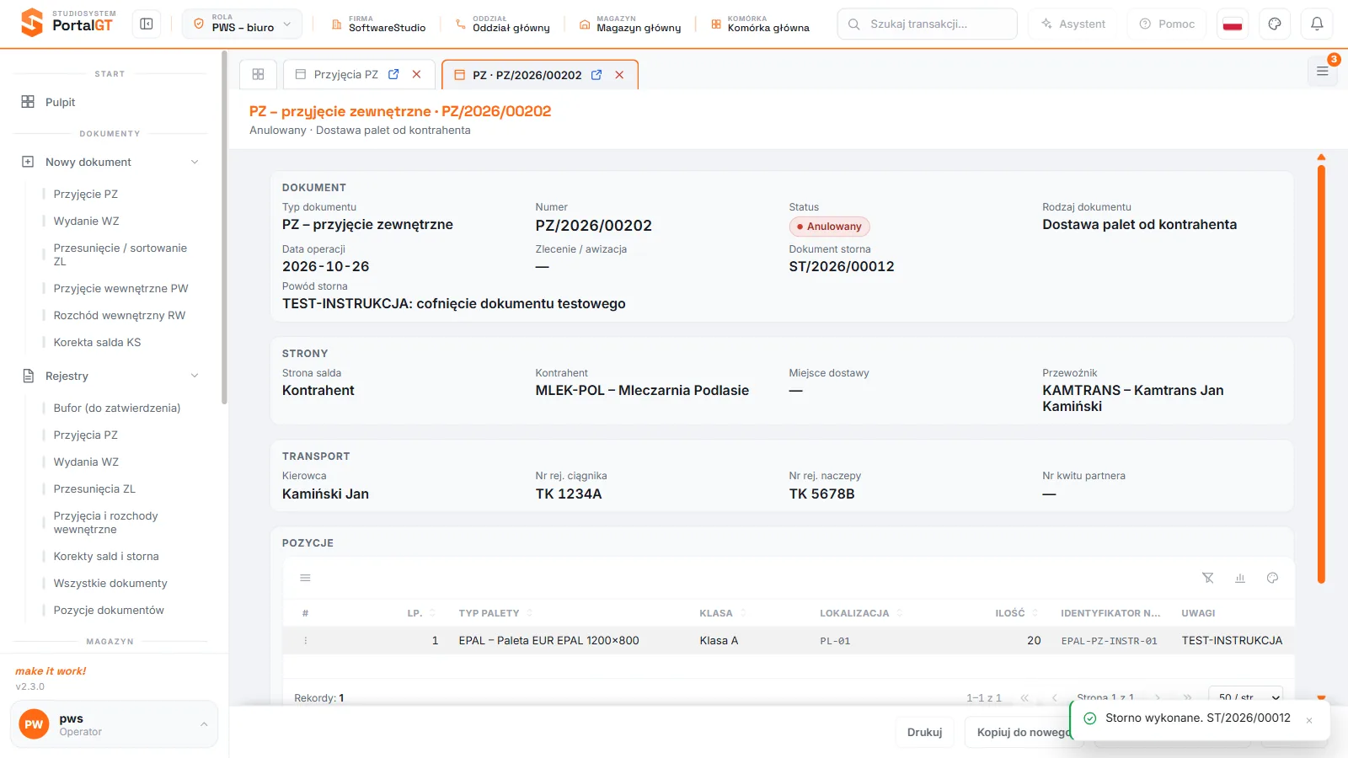This screenshot has width=1348, height=758.
Task: Open Korekta salda KS document
Action: pyautogui.click(x=97, y=342)
